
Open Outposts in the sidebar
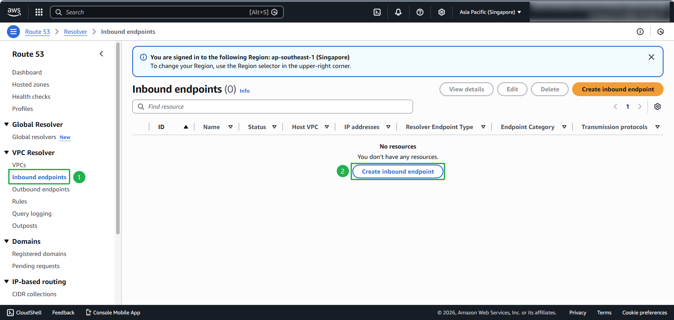(25, 226)
